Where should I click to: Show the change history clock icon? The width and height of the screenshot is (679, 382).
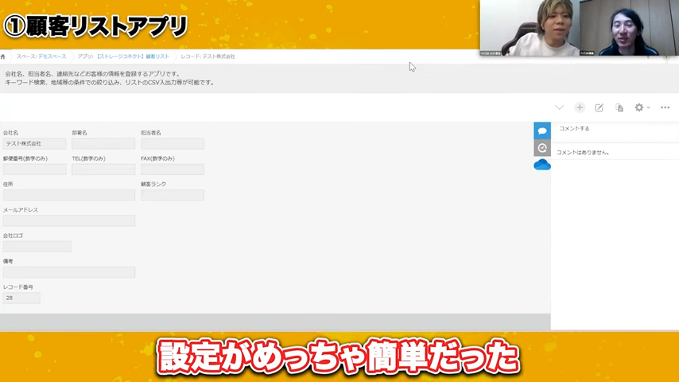[x=542, y=148]
